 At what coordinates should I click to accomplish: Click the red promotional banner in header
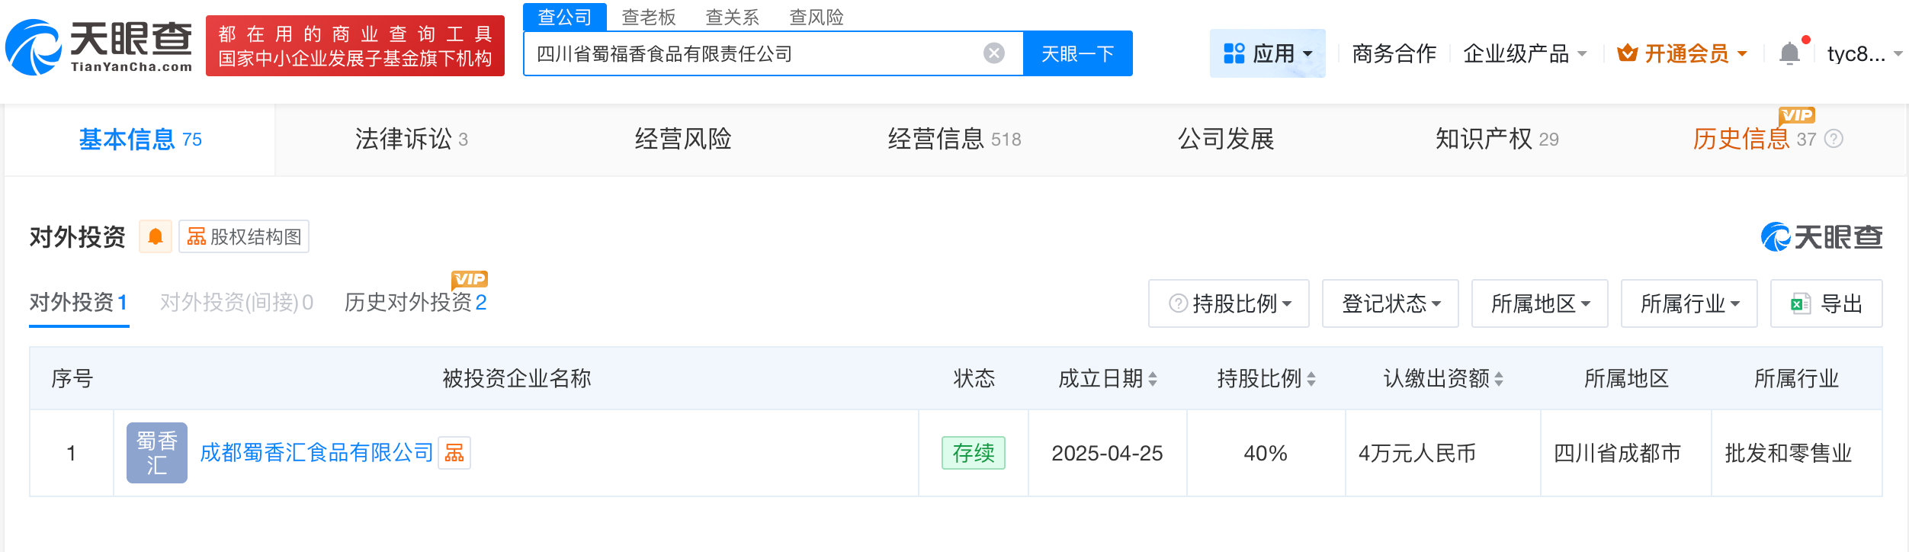coord(355,46)
